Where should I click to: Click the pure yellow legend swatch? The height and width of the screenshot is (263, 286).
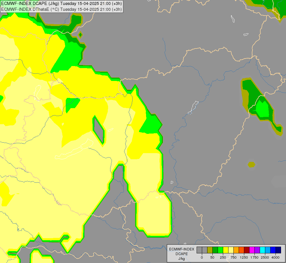click(x=226, y=250)
